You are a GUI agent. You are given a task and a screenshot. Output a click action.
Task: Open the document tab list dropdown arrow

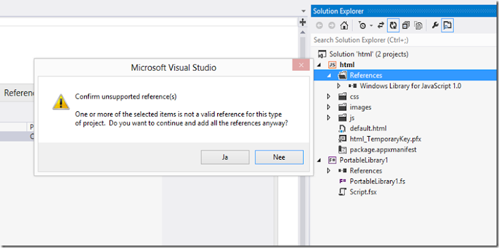[x=303, y=11]
